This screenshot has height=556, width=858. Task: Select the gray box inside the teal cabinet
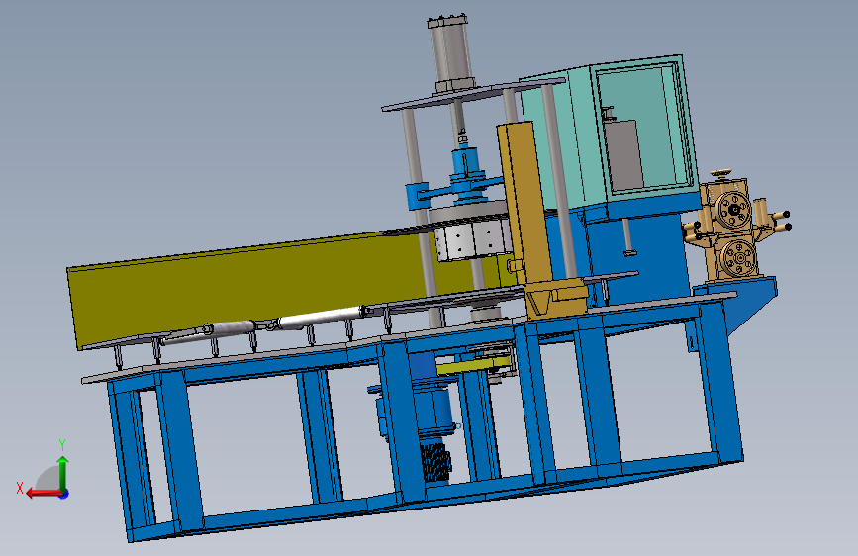coord(623,154)
